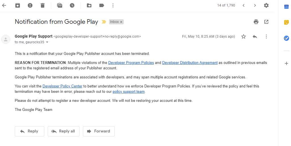Open the toolbar's three-dot More menu
The width and height of the screenshot is (291, 146).
point(113,5)
